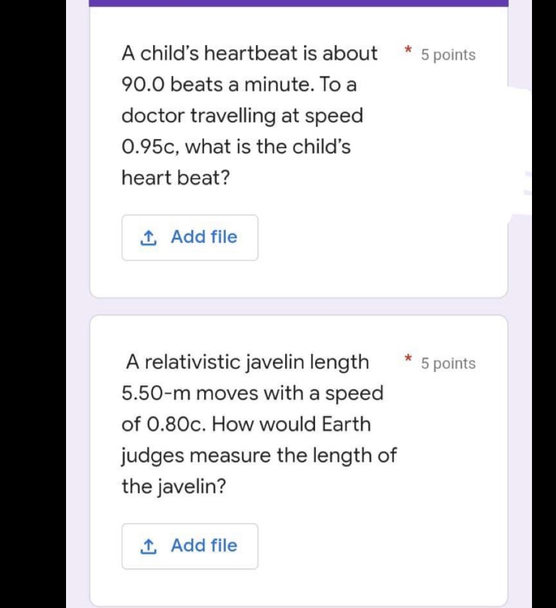Click the red required asterisk on heartbeat question
556x608 pixels.
(408, 49)
